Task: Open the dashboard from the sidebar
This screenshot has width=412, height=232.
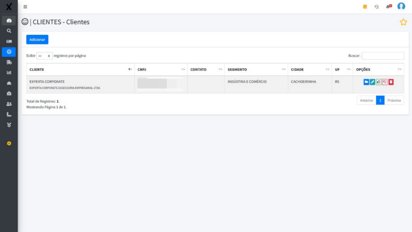Action: [x=9, y=21]
